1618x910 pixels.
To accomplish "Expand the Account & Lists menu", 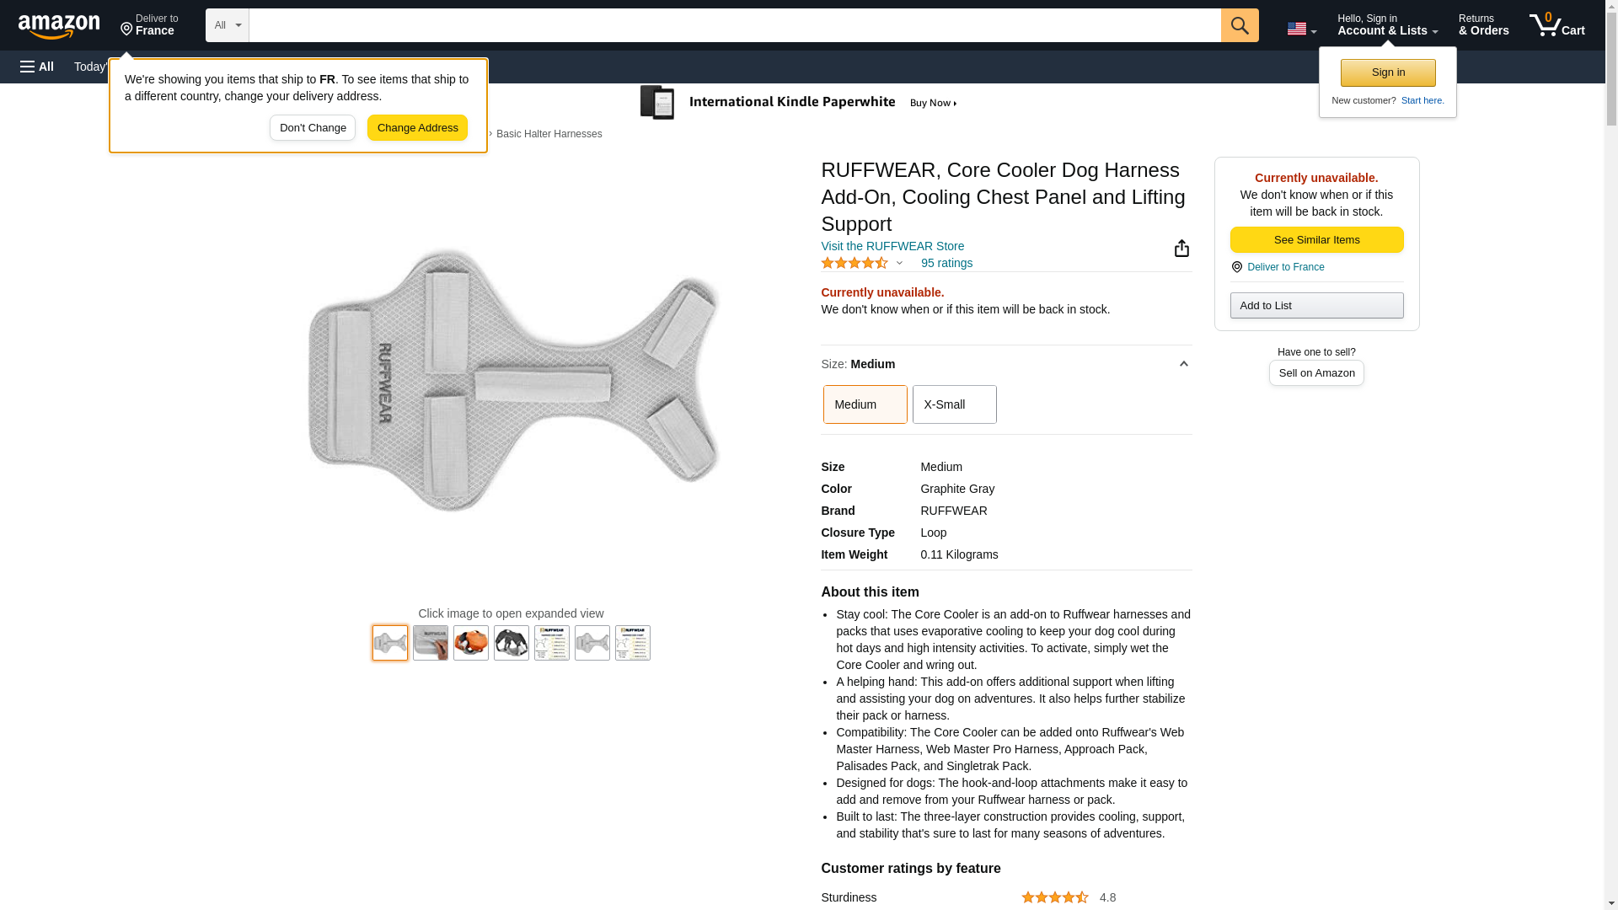I will click(1386, 25).
